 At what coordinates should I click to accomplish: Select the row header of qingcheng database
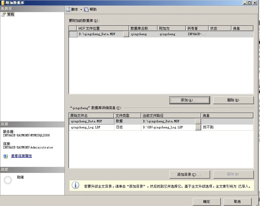point(73,34)
